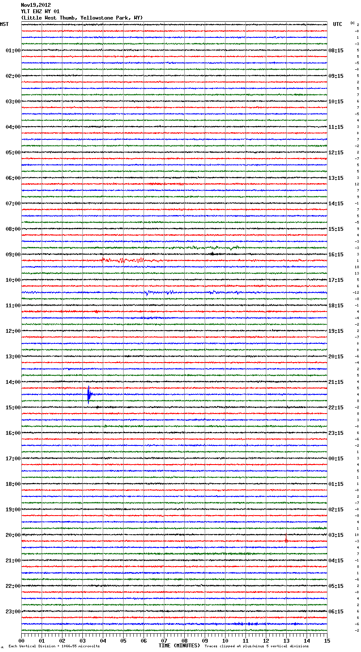Viewport: 361px width, 652px height.
Task: Select the 21:00 MST time label
Action: (x=13, y=561)
